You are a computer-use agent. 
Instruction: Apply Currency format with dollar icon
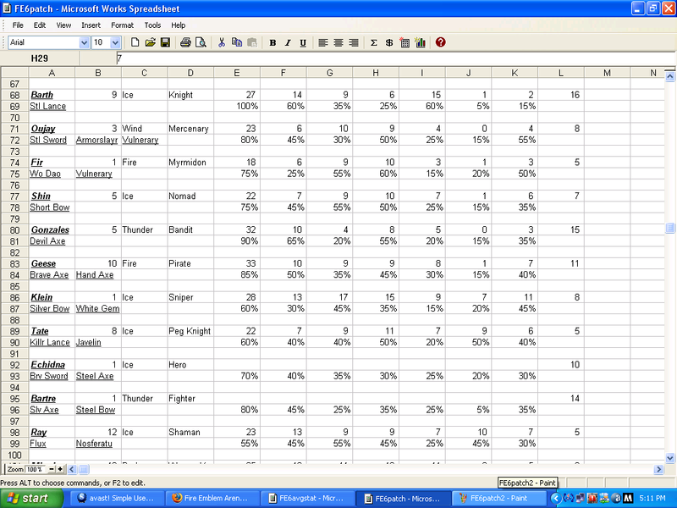click(x=388, y=42)
